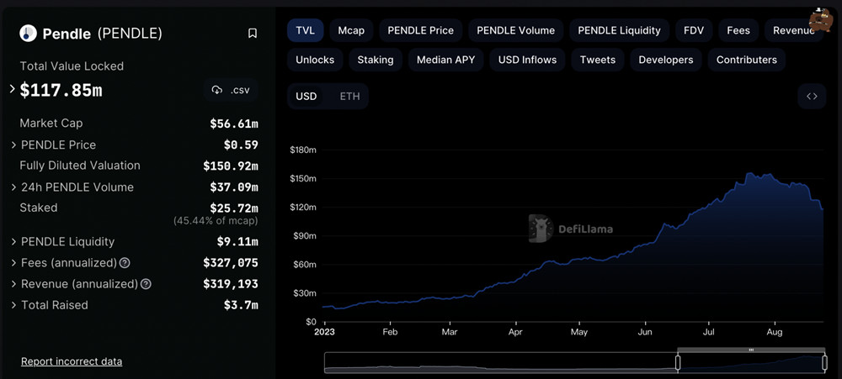
Task: Enable the Staking chart metric
Action: [376, 60]
